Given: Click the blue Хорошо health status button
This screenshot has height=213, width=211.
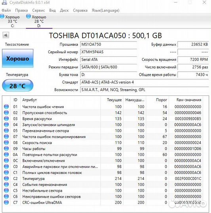Looking at the screenshot, I should [x=18, y=58].
